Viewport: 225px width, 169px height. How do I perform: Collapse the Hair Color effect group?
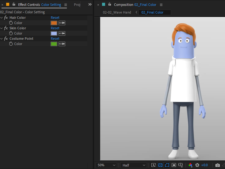2,18
